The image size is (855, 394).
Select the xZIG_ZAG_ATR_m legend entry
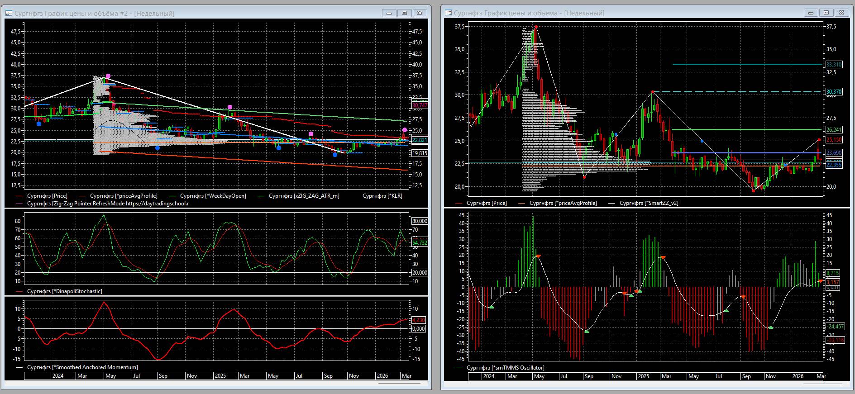304,196
